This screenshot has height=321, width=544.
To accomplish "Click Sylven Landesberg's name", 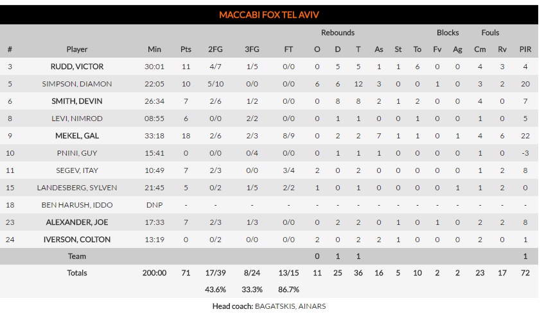I will [x=77, y=188].
